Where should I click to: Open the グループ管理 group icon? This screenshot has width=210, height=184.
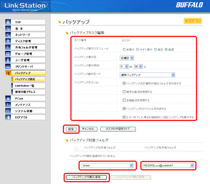pyautogui.click(x=8, y=54)
